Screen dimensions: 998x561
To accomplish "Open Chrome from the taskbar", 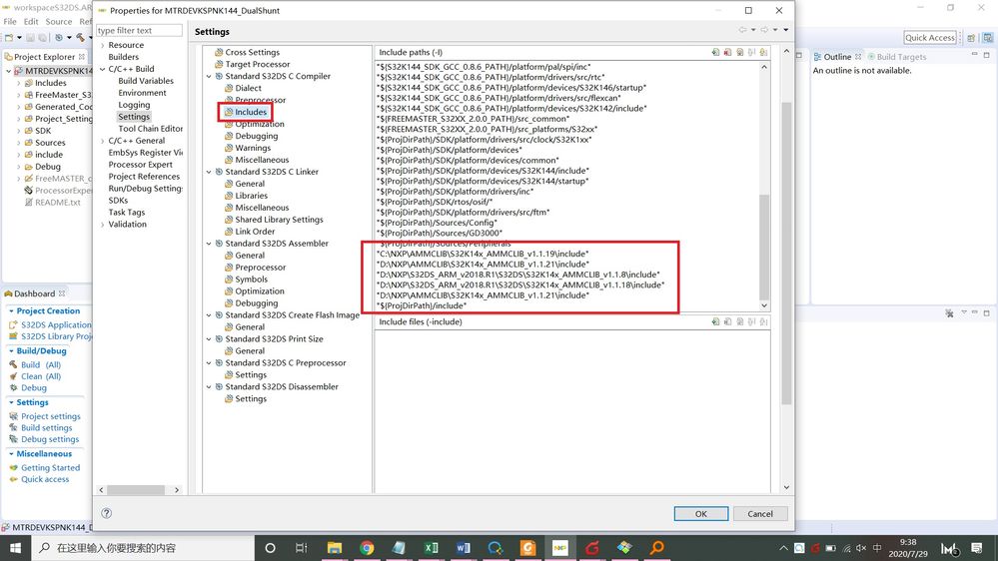I will [367, 548].
